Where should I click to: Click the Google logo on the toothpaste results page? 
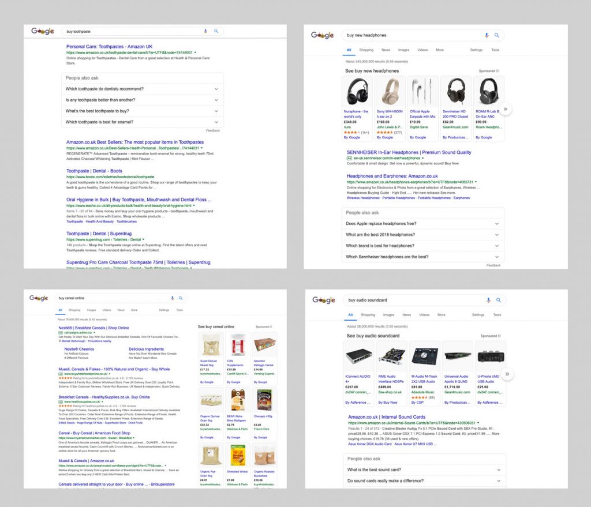[43, 31]
